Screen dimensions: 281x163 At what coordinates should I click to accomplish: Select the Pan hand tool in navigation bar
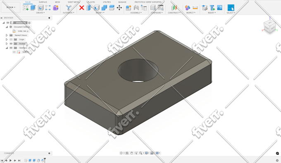pyautogui.click(x=131, y=153)
